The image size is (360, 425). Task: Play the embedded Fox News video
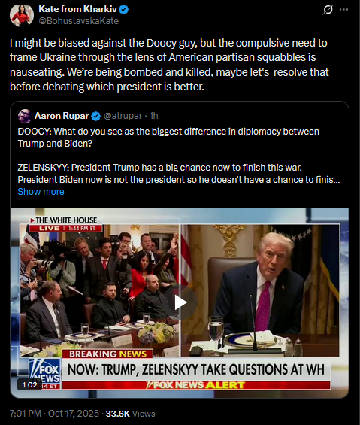pos(180,302)
